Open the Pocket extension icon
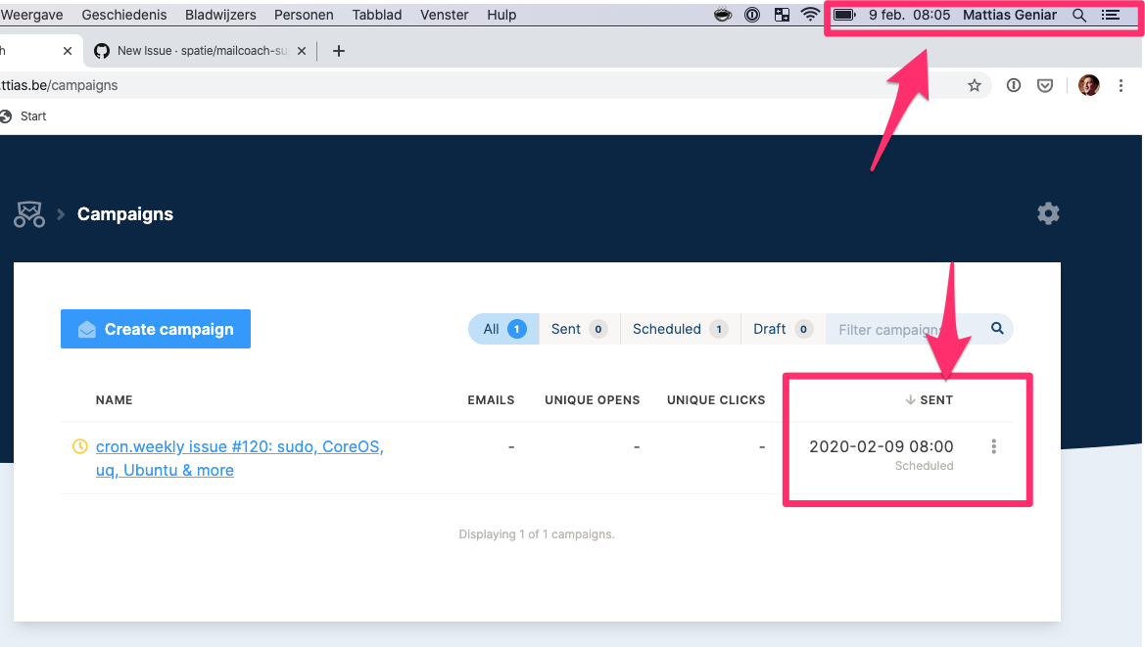This screenshot has height=647, width=1145. coord(1044,85)
